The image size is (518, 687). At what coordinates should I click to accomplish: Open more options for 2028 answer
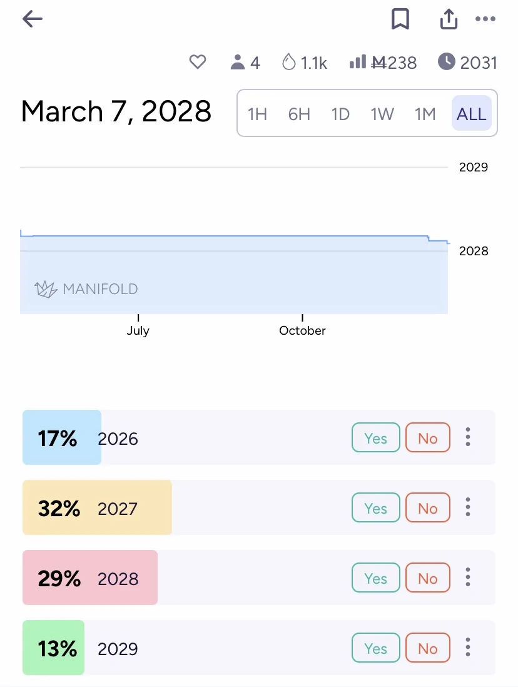point(468,578)
